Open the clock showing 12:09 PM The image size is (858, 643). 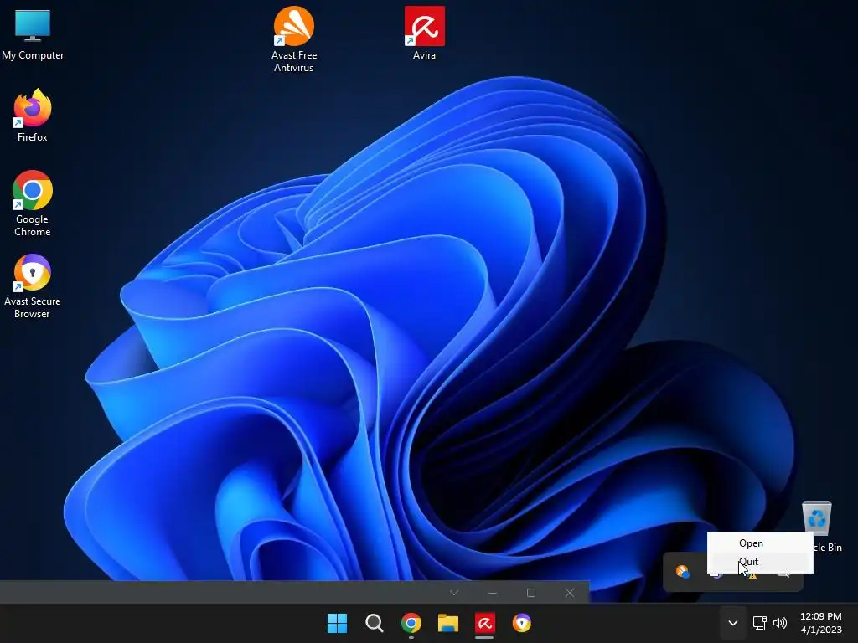tap(821, 623)
